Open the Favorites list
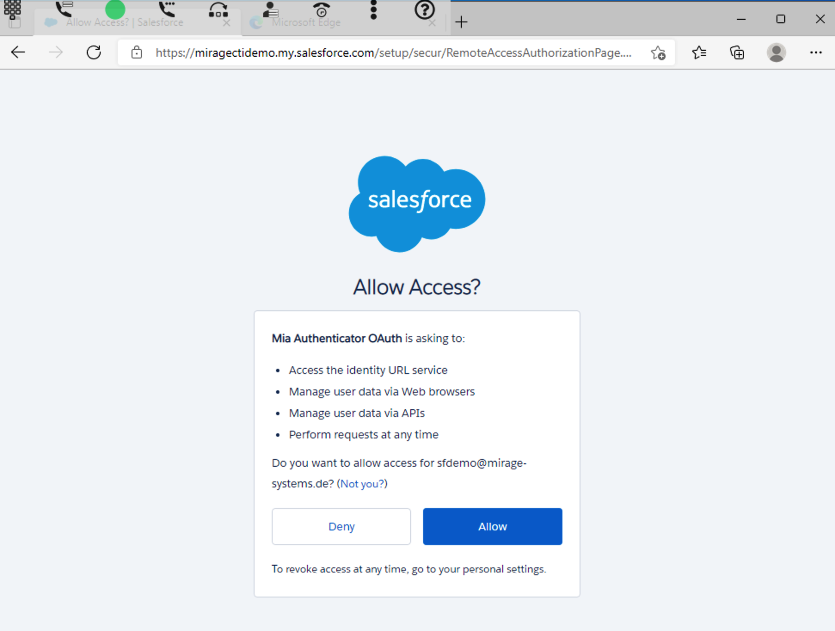The width and height of the screenshot is (835, 631). coord(699,52)
